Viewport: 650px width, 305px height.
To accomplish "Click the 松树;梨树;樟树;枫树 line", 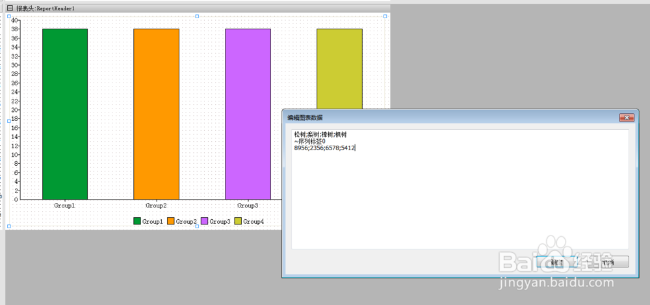I will point(320,135).
